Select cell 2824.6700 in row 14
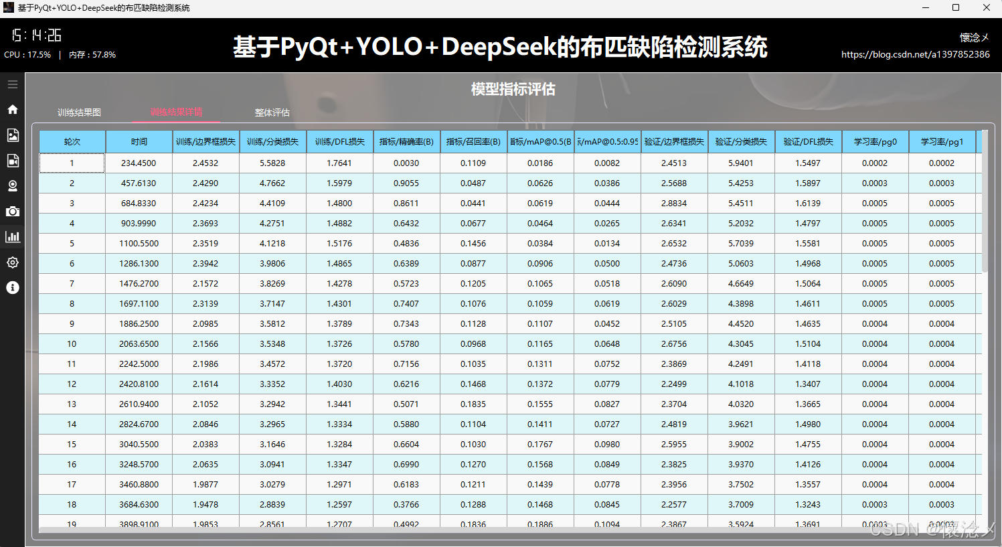Viewport: 1002px width, 547px height. (x=139, y=424)
